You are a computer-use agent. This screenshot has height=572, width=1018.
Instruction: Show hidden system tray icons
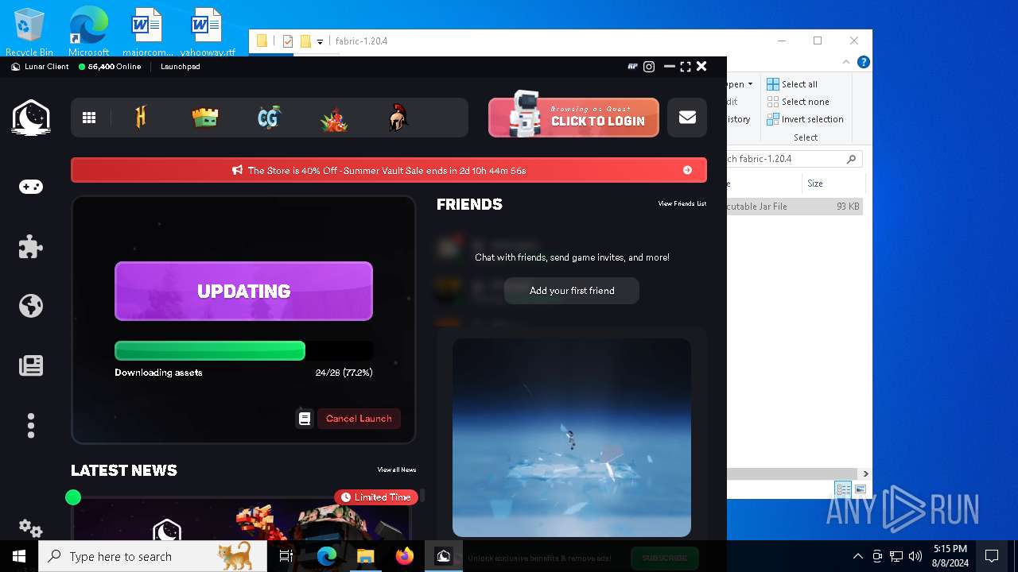[857, 556]
